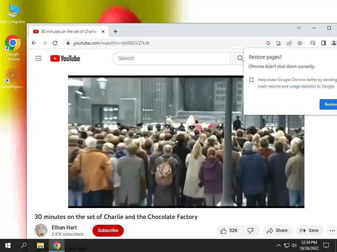Open File Explorer from taskbar
The image size is (337, 252).
tap(40, 245)
